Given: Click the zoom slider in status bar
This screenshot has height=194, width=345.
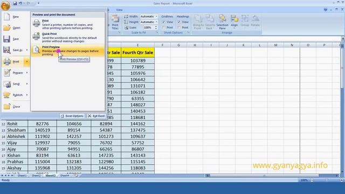Looking at the screenshot, I should point(327,180).
